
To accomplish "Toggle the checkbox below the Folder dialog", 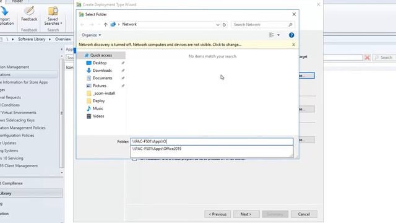I will 135,159.
